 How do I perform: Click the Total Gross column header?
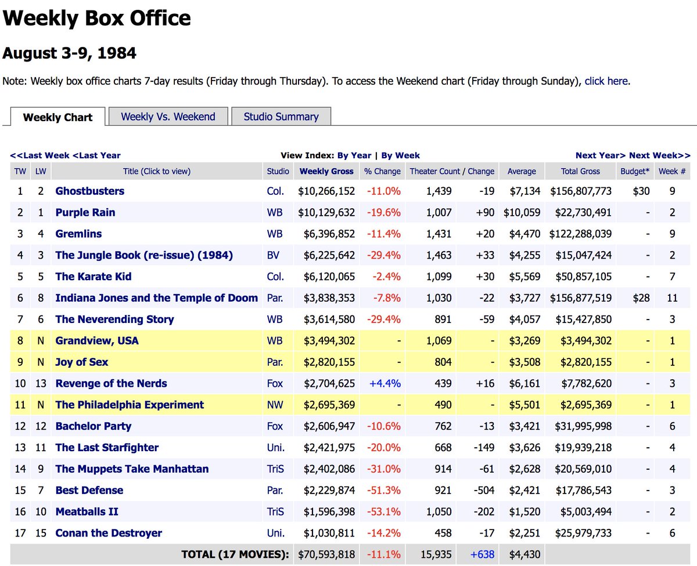pyautogui.click(x=581, y=171)
